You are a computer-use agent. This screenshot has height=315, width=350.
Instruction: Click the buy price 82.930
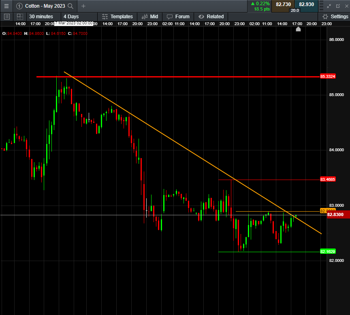(307, 4)
